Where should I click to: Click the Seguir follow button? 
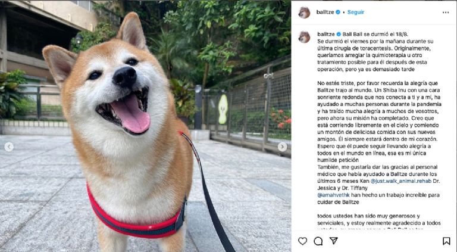(x=356, y=13)
